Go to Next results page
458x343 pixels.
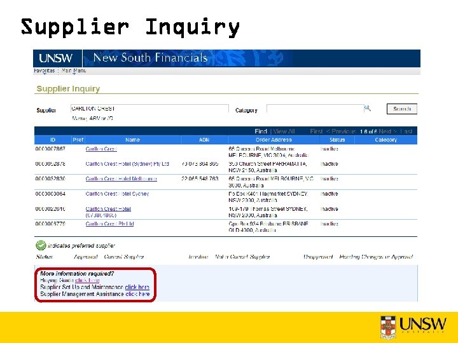[387, 131]
